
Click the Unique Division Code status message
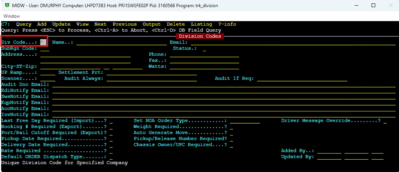click(64, 163)
